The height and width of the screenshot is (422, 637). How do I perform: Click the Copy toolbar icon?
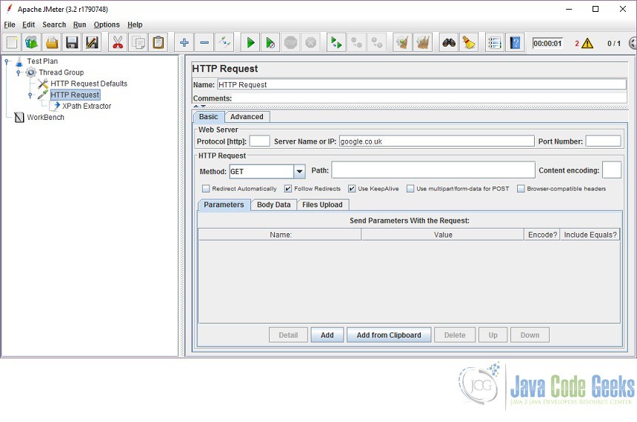coord(138,42)
